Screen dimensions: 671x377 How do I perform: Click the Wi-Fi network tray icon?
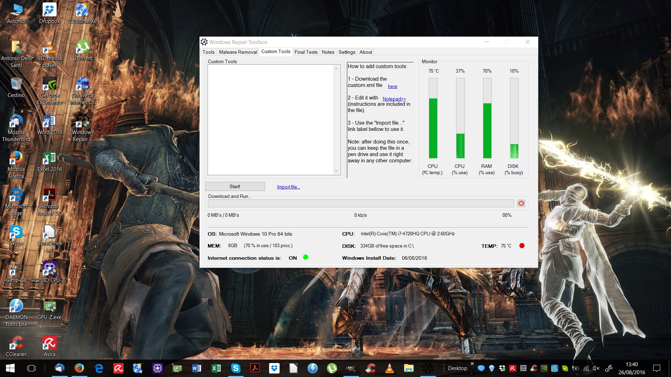point(586,368)
